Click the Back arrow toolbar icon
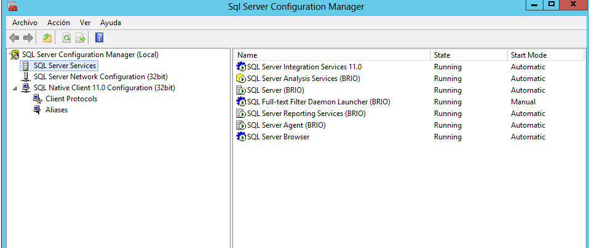This screenshot has width=589, height=248. [x=14, y=38]
